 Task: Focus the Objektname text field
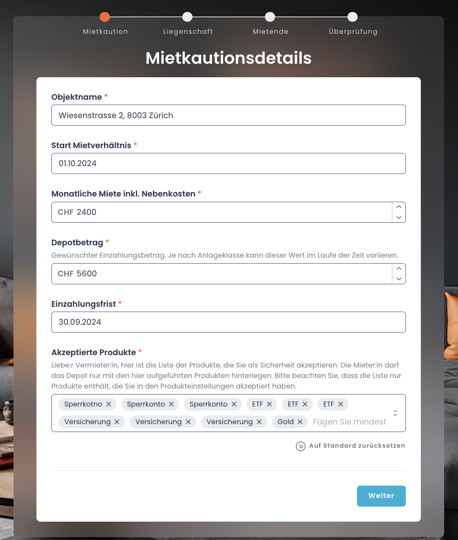[x=228, y=115]
